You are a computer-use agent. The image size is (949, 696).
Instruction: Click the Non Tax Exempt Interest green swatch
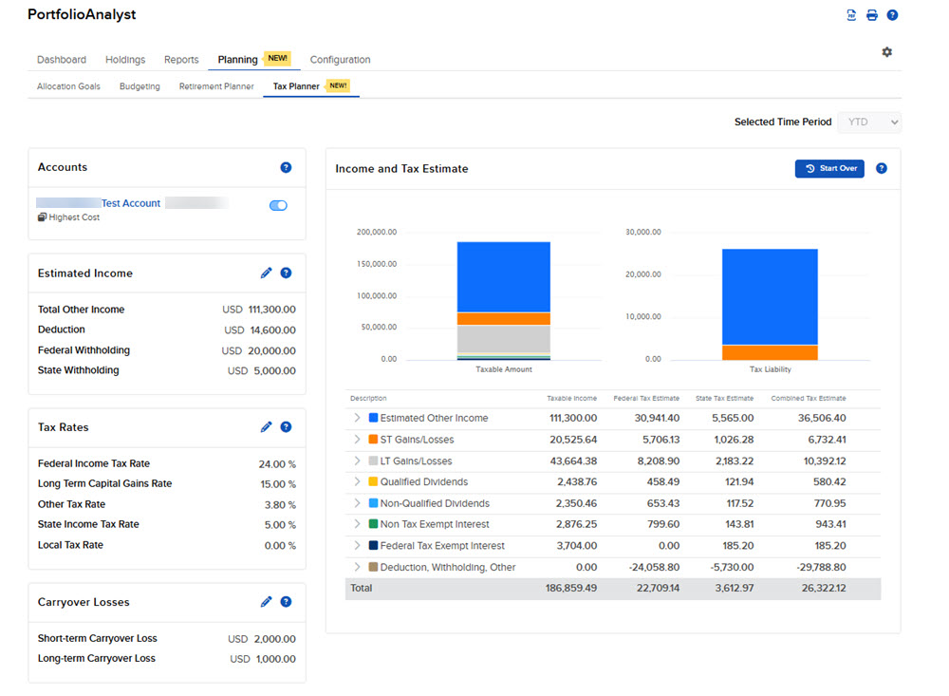(373, 524)
